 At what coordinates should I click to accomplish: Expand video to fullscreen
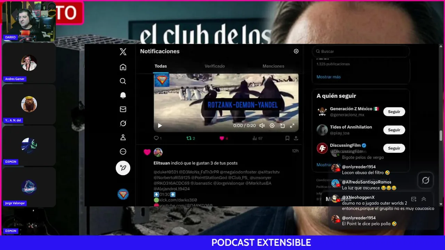coord(292,126)
